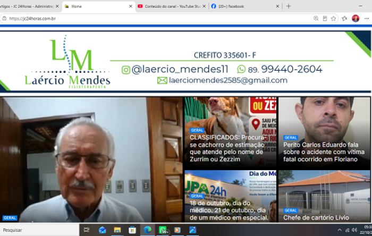Open the Photos app taskbar icon
The height and width of the screenshot is (236, 372).
click(192, 230)
